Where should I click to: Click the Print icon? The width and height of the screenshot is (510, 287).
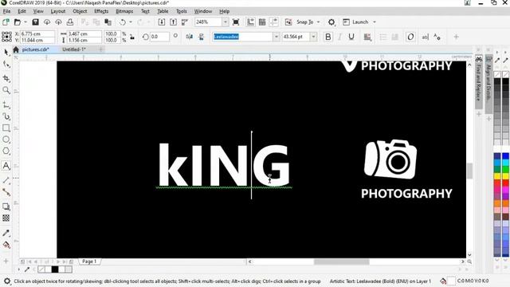(70, 22)
